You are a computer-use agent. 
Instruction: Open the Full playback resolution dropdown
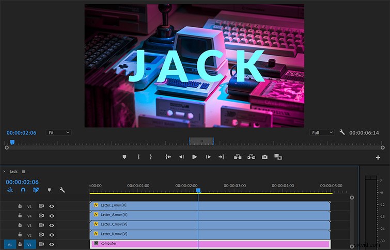pos(322,132)
